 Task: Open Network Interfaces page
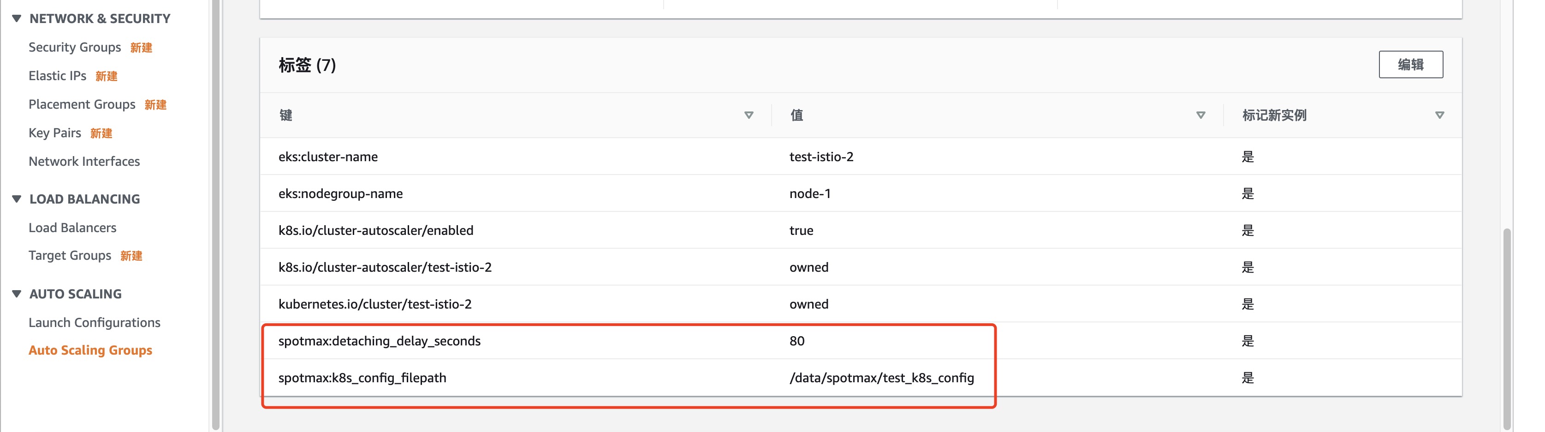(84, 161)
